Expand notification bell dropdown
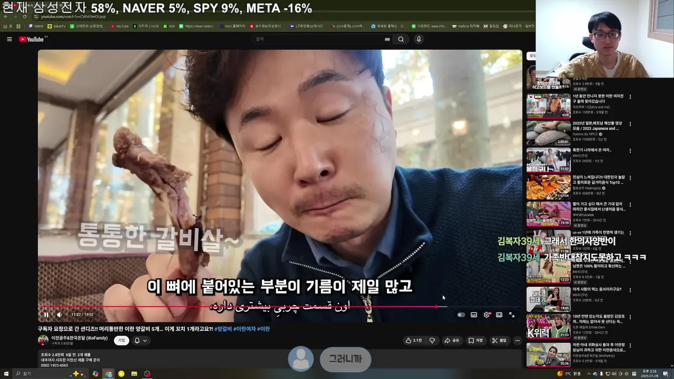The width and height of the screenshot is (674, 379). (x=141, y=341)
